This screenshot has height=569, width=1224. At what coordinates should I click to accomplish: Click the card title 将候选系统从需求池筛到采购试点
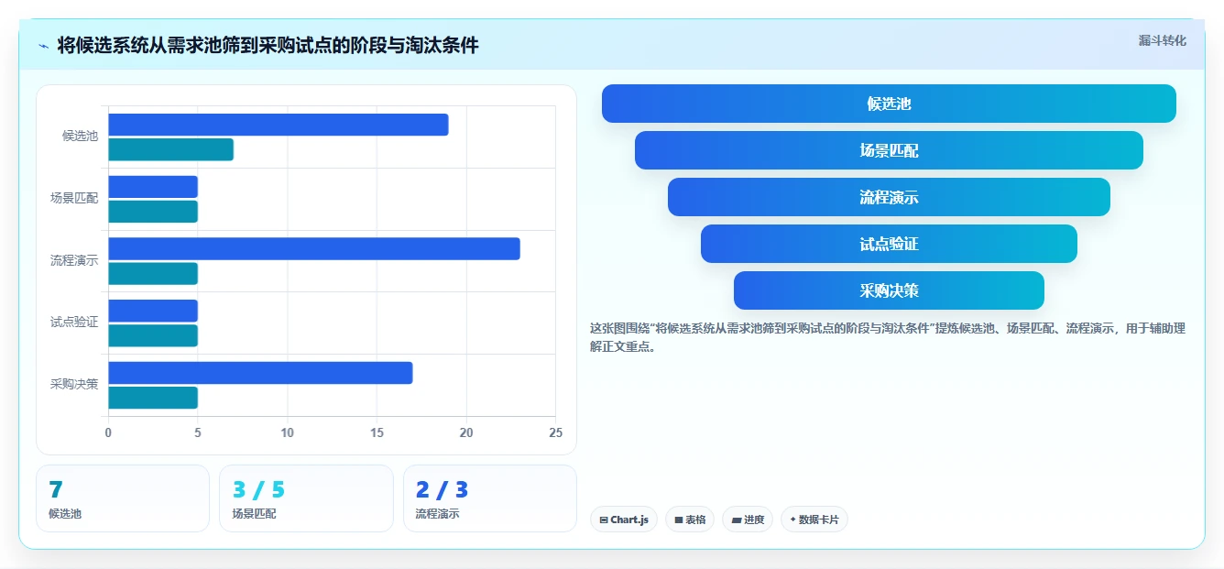pos(268,45)
